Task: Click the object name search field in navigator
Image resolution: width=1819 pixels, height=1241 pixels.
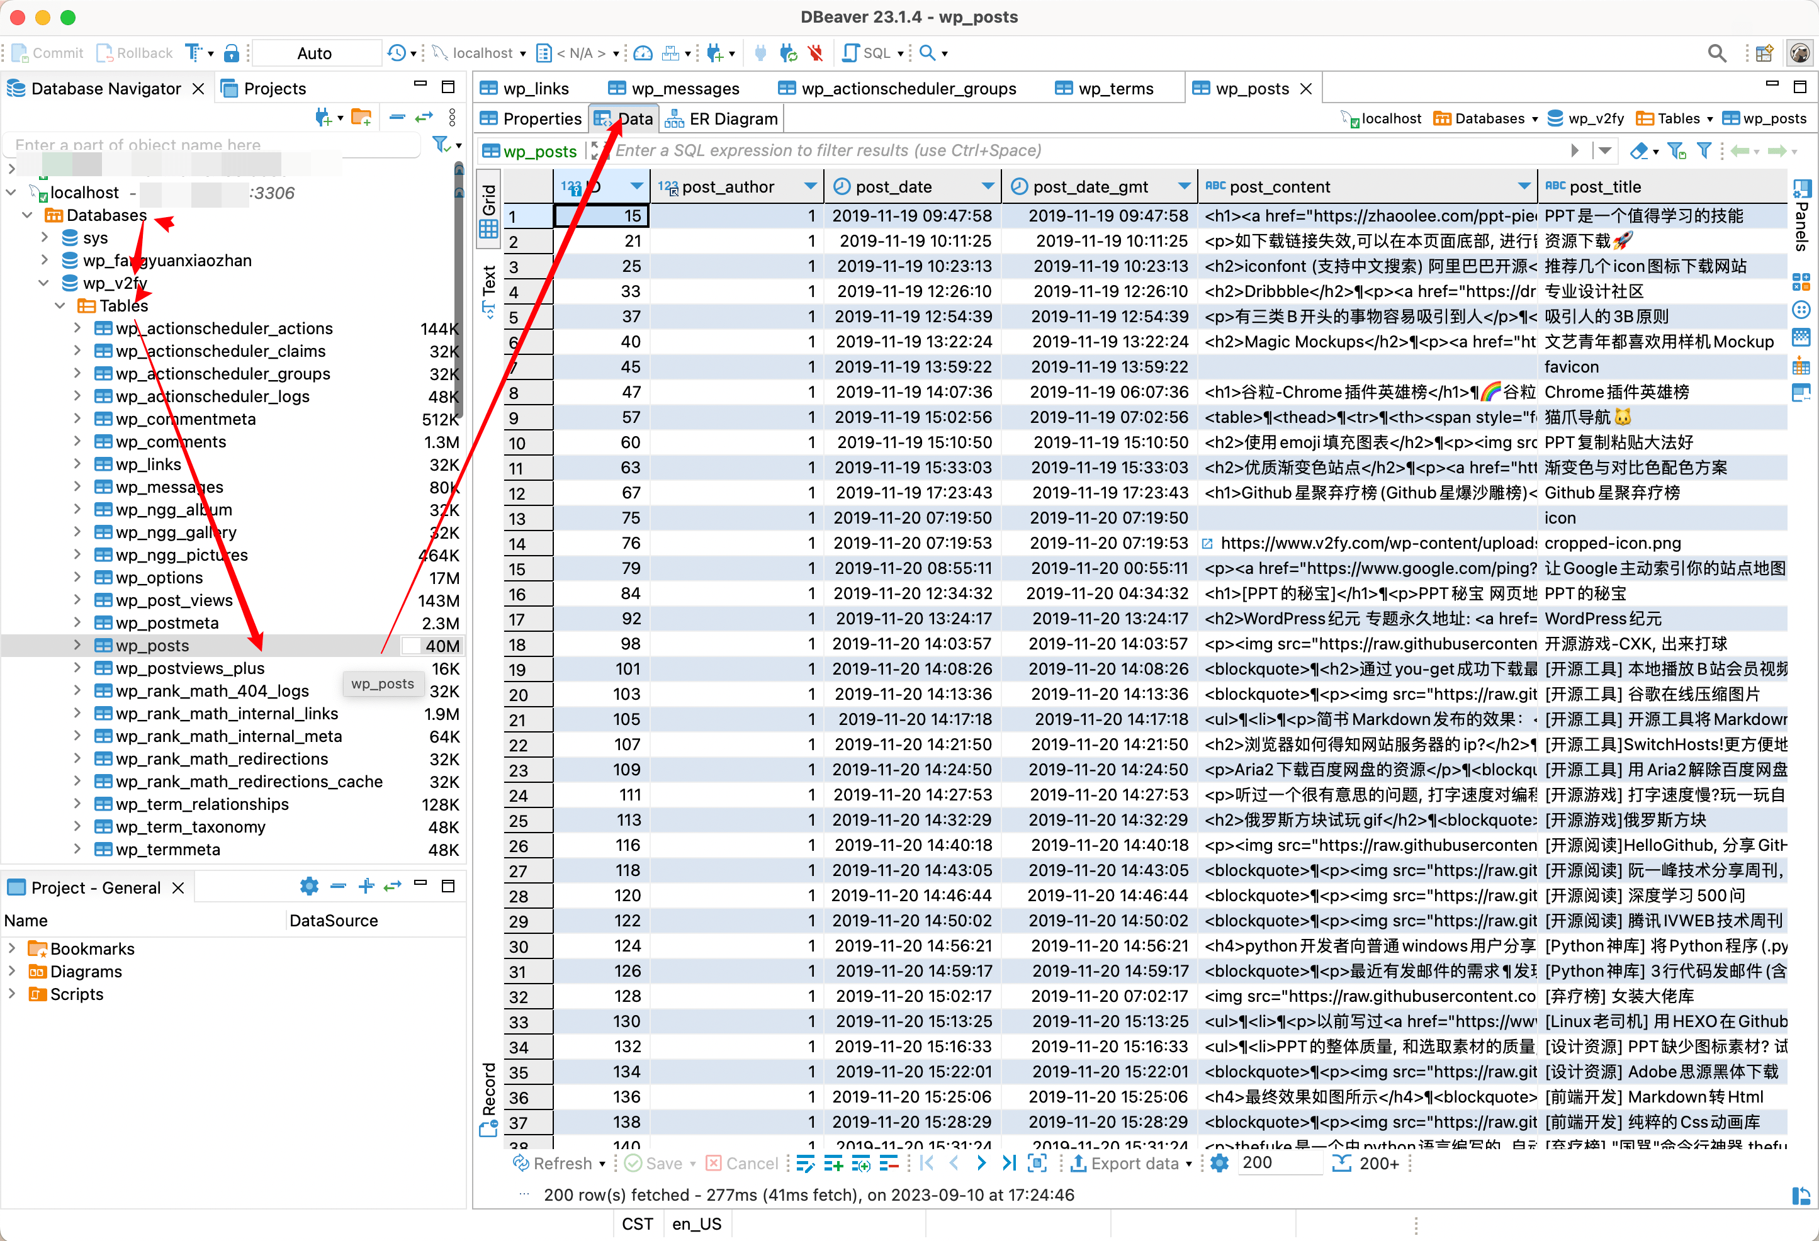Action: 213,145
